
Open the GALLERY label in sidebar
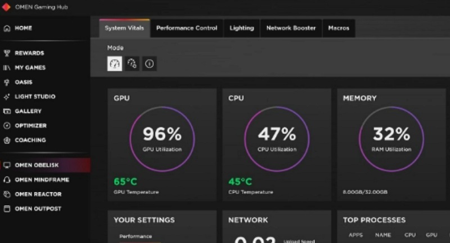click(x=28, y=111)
